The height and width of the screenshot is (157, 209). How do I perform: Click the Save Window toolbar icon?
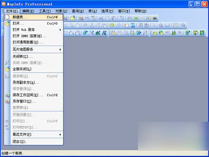tap(81, 18)
